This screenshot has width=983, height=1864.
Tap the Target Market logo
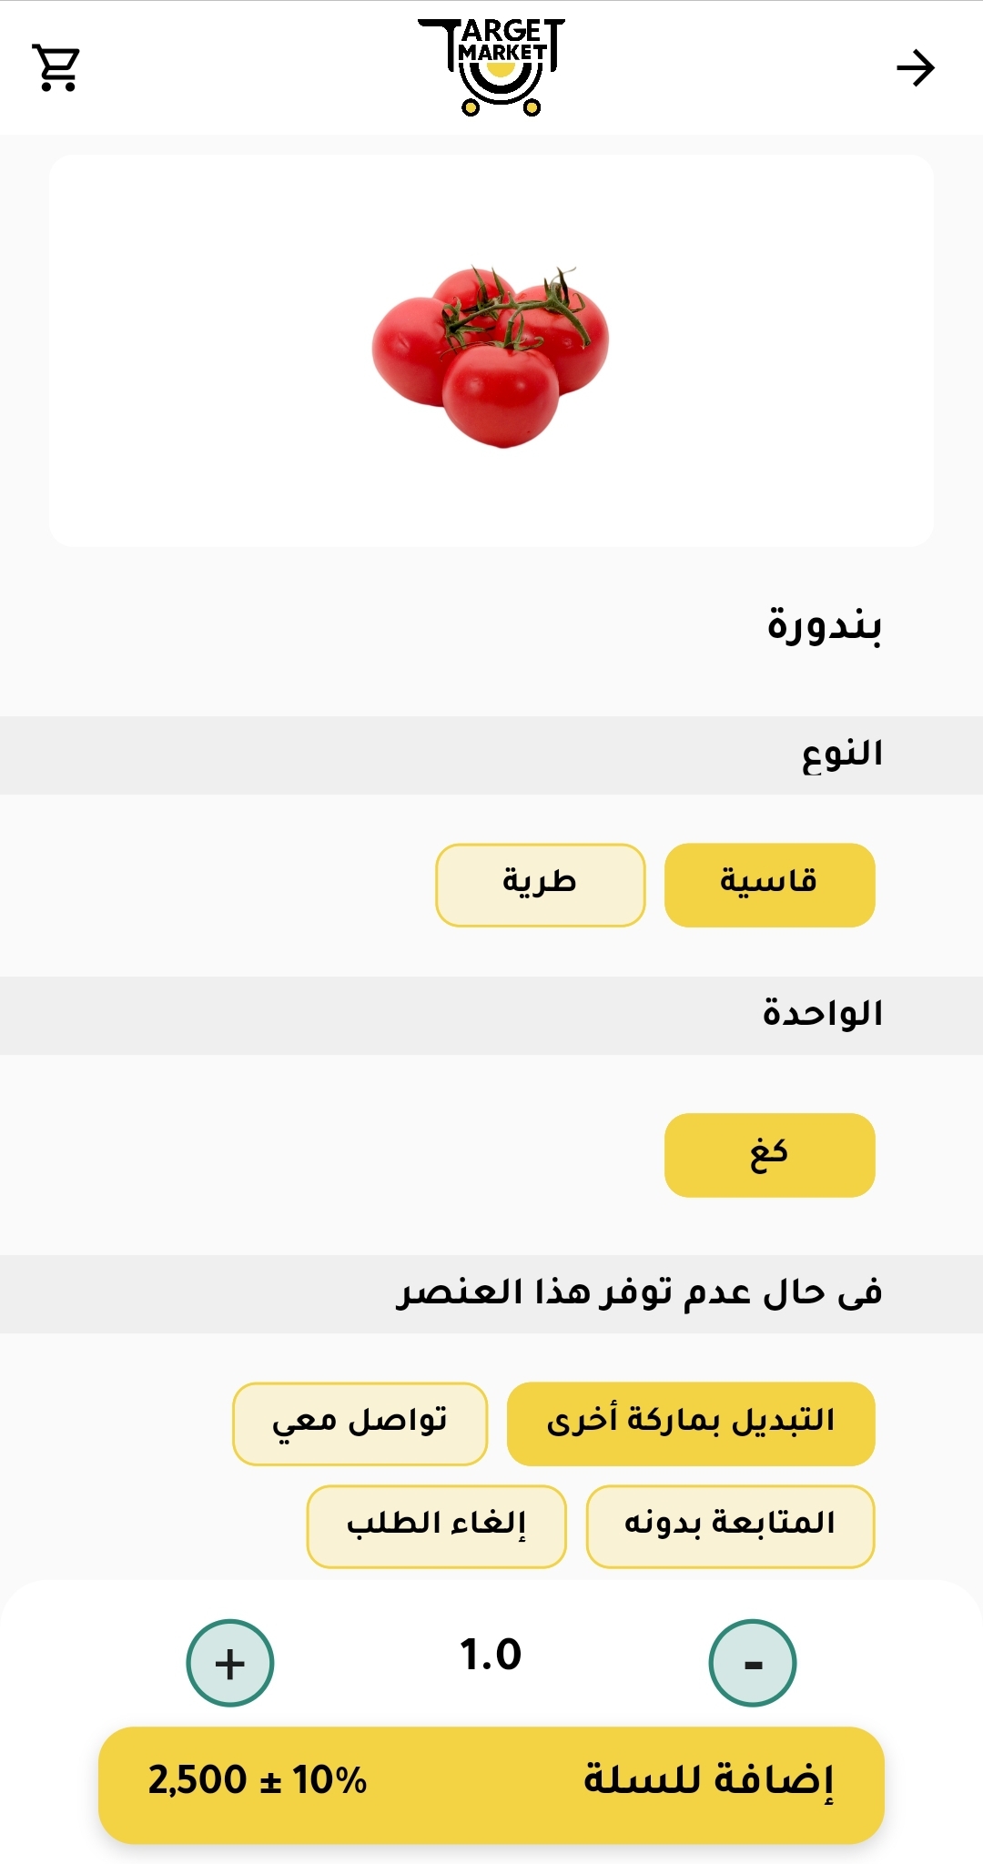tap(491, 67)
